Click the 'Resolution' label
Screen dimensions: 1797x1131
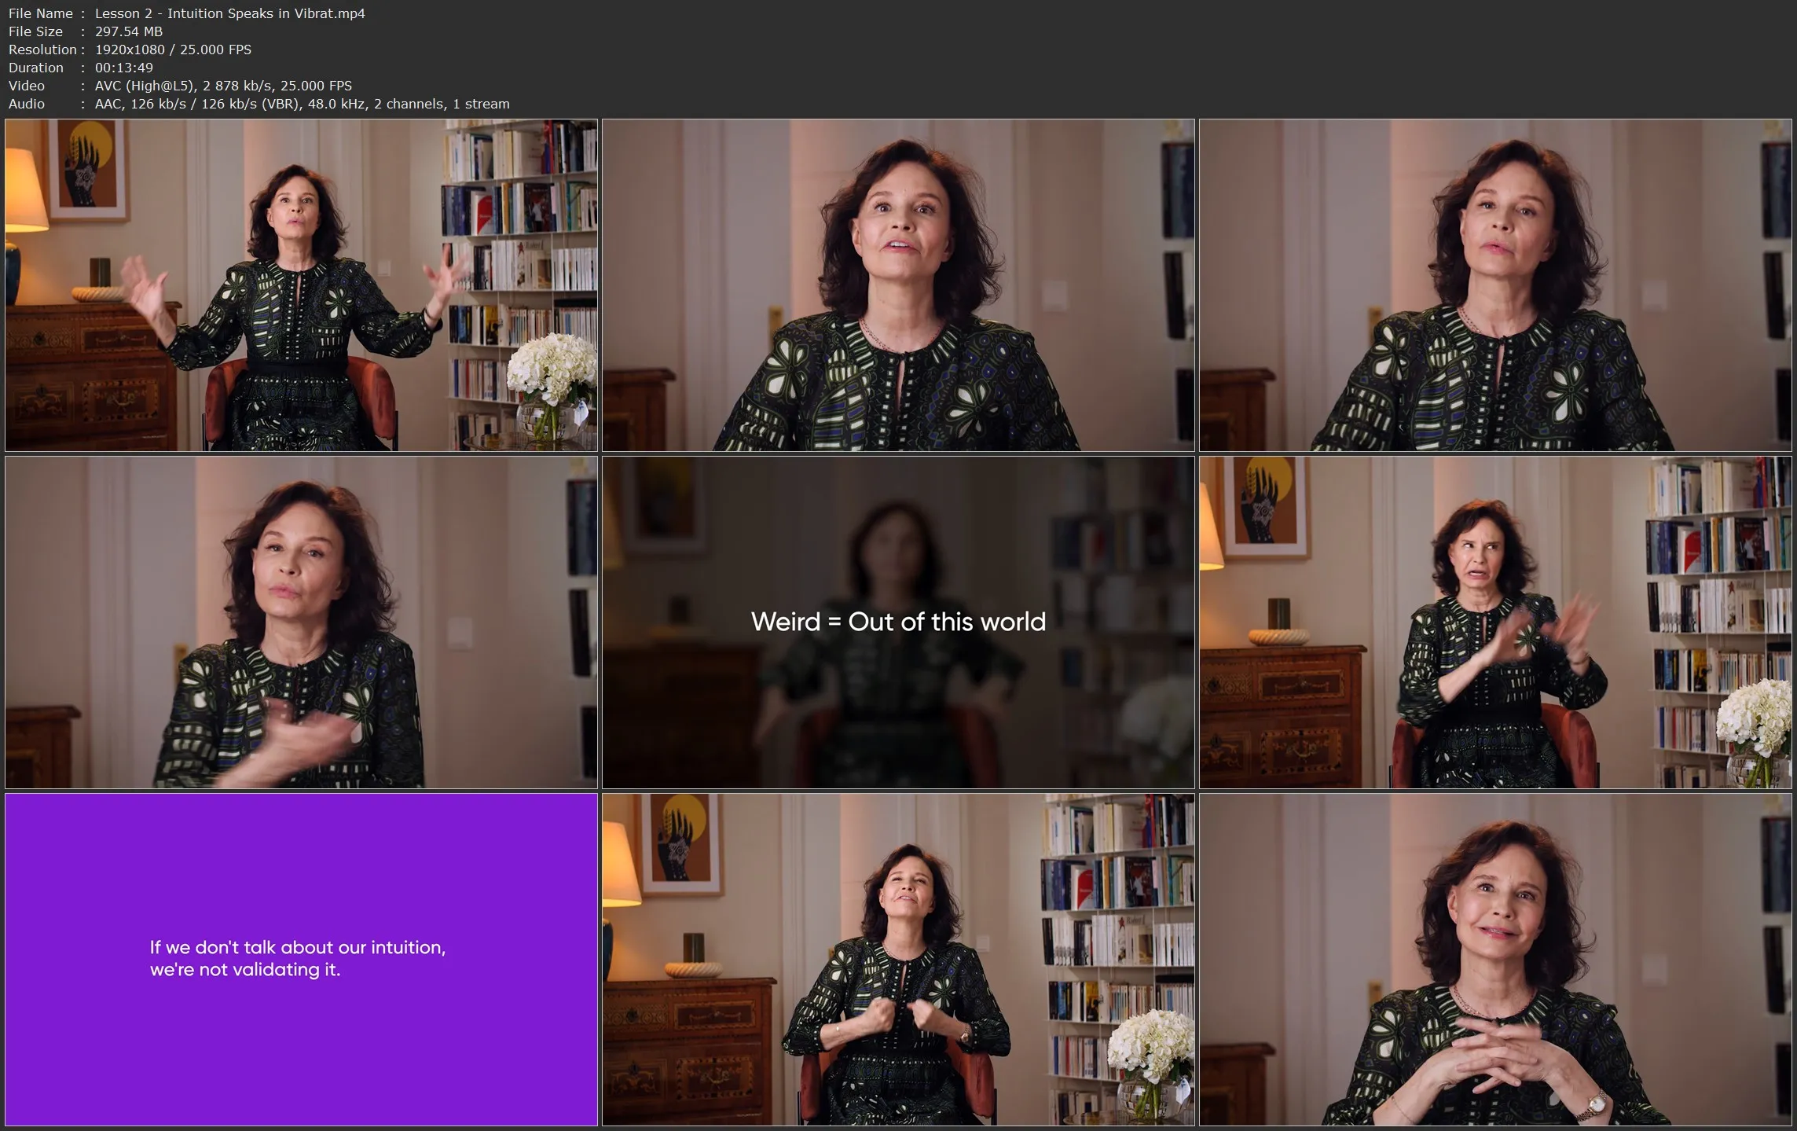pos(42,50)
